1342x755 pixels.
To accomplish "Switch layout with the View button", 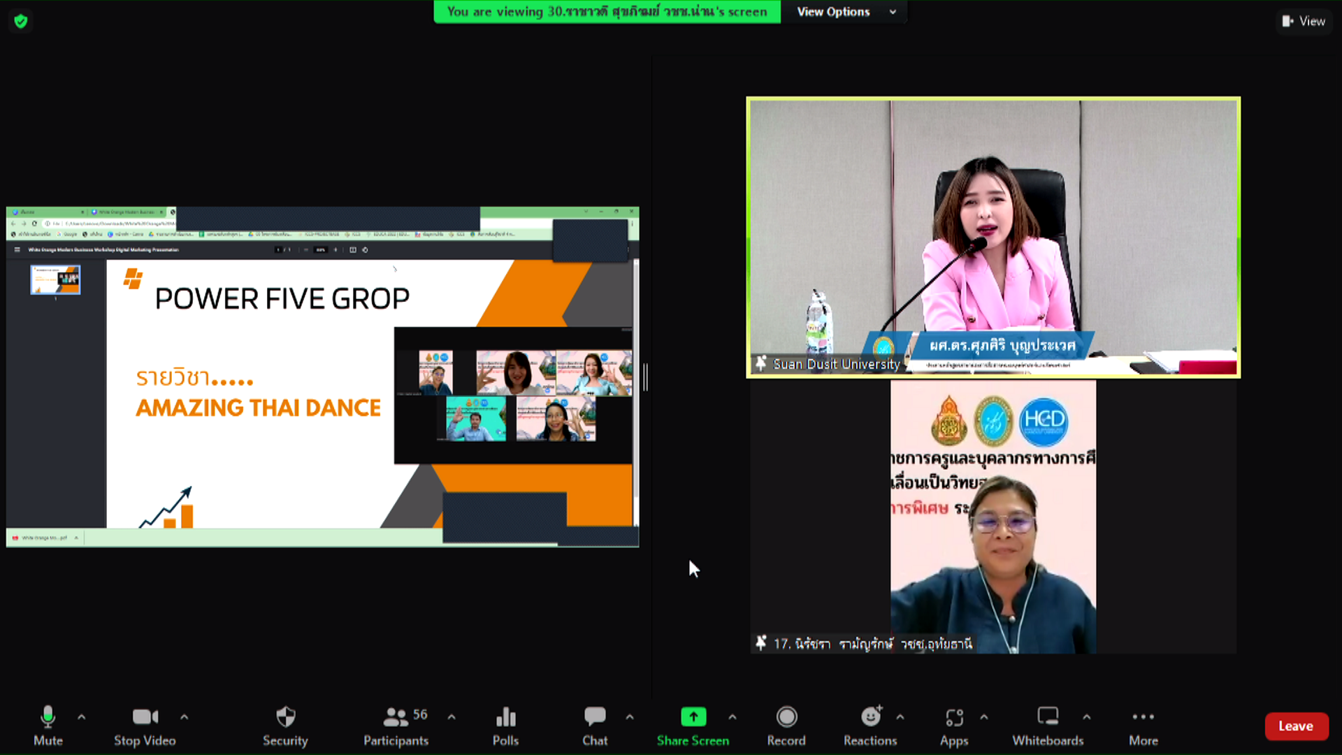I will click(1304, 21).
